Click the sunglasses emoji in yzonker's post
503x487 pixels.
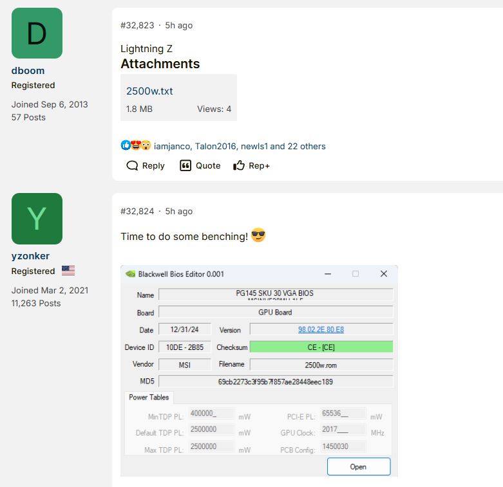tap(258, 235)
